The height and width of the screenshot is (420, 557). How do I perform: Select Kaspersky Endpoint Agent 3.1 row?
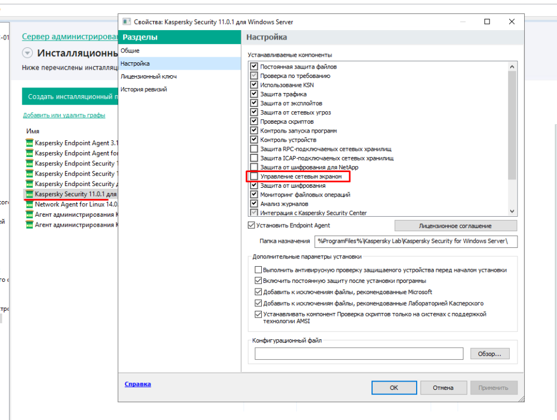point(71,143)
